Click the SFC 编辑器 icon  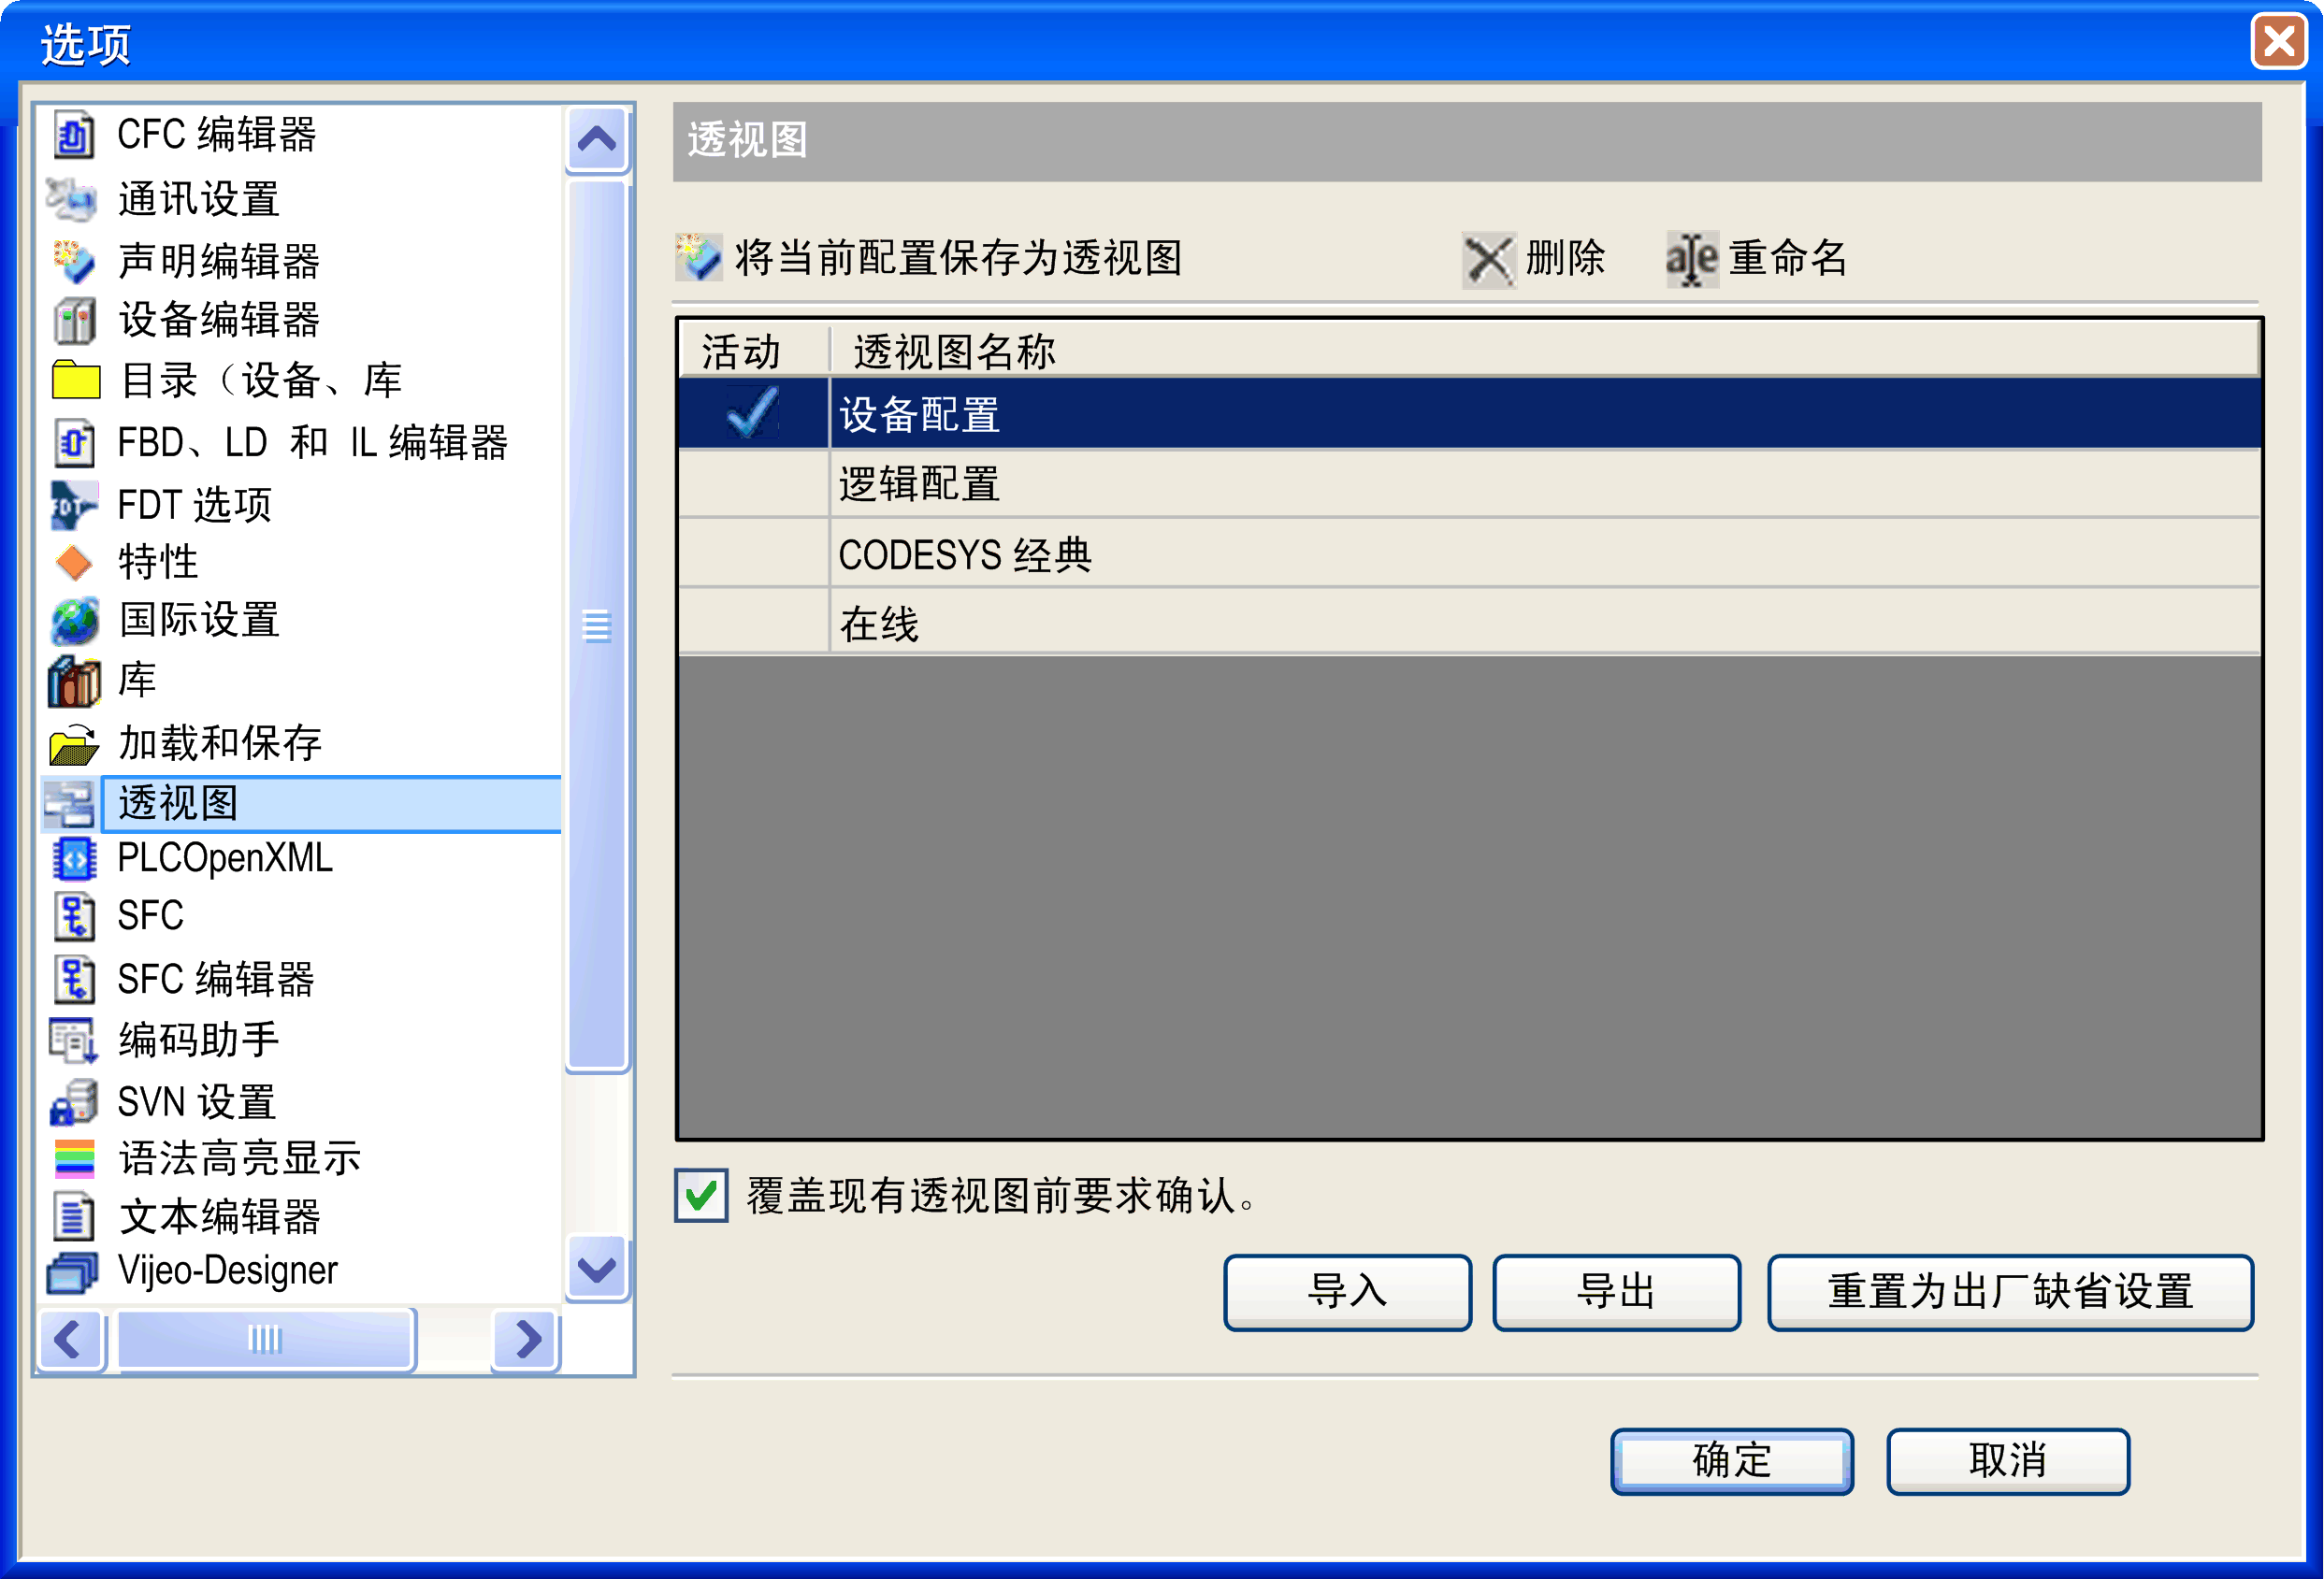tap(74, 980)
